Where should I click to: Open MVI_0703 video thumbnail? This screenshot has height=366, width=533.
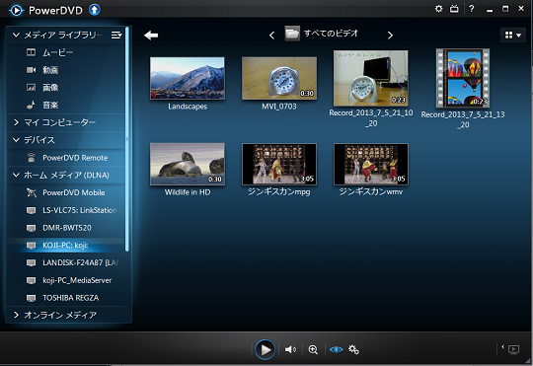[x=279, y=78]
